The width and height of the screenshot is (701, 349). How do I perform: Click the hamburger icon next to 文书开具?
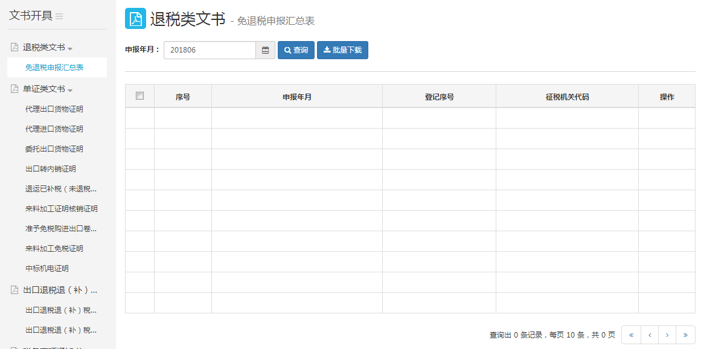pyautogui.click(x=59, y=16)
